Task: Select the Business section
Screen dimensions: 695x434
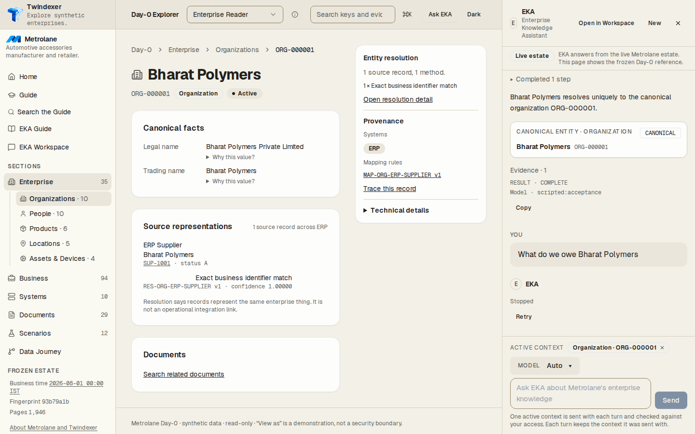Action: (58, 278)
